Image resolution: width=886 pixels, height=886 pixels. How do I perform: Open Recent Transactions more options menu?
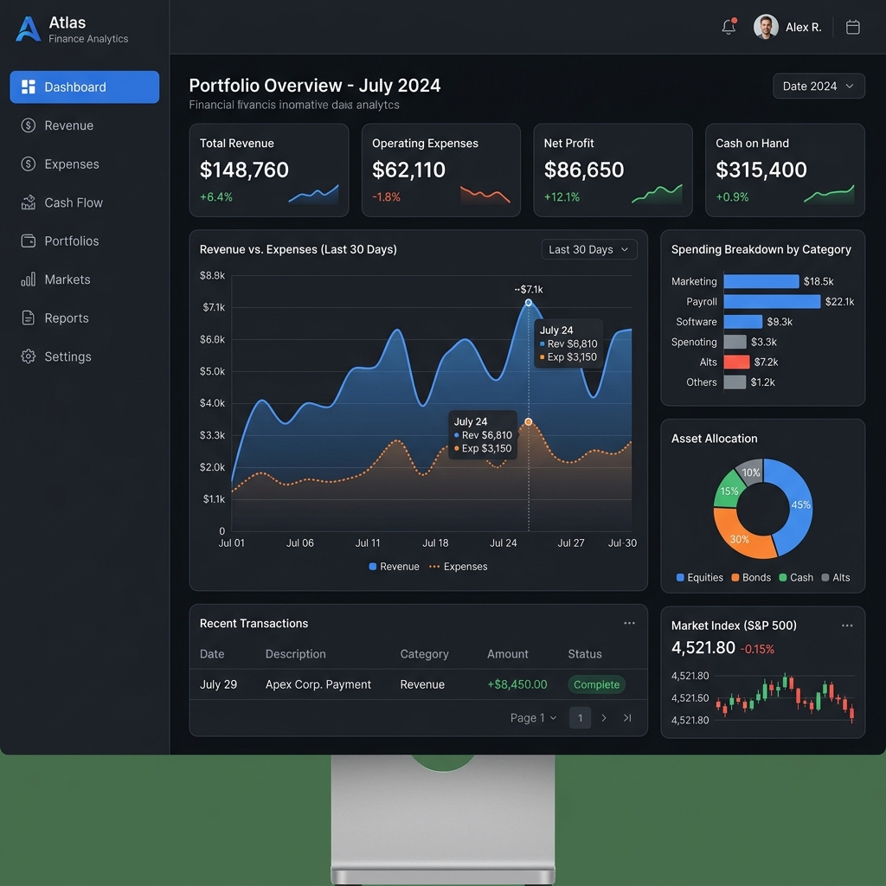pos(629,623)
